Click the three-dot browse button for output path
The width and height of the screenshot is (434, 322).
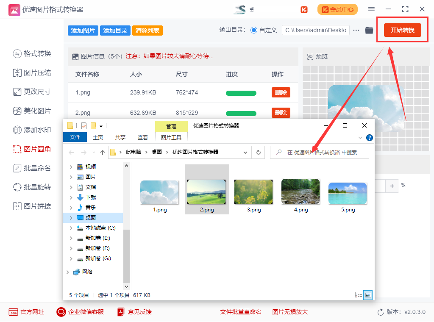356,30
